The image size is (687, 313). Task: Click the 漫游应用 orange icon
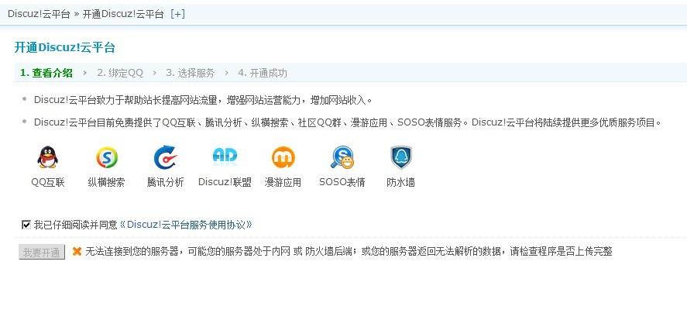283,157
